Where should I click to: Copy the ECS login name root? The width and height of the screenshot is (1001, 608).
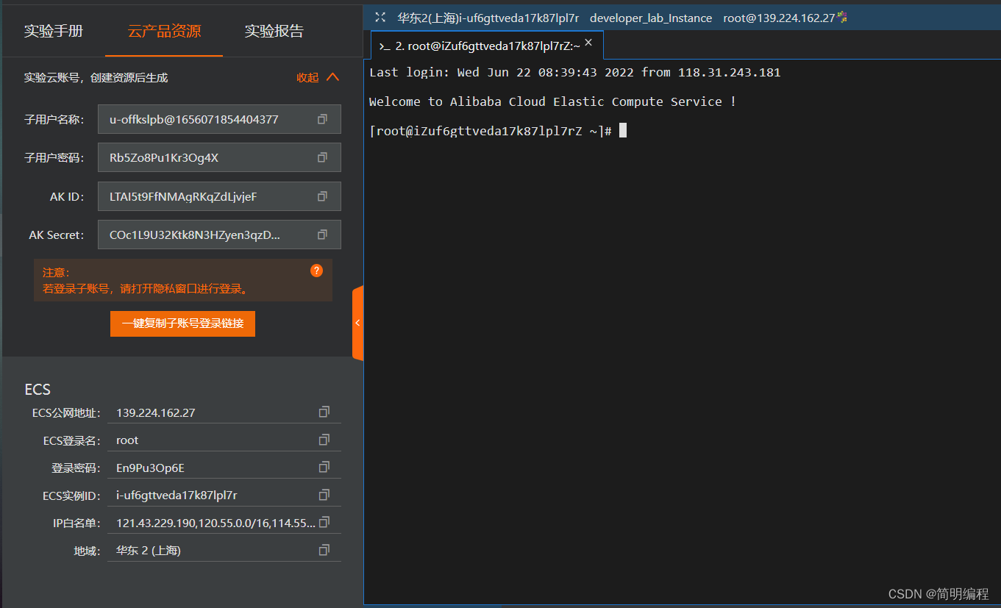pos(324,440)
